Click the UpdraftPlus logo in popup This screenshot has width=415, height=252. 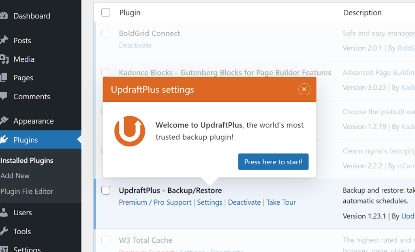tap(130, 131)
